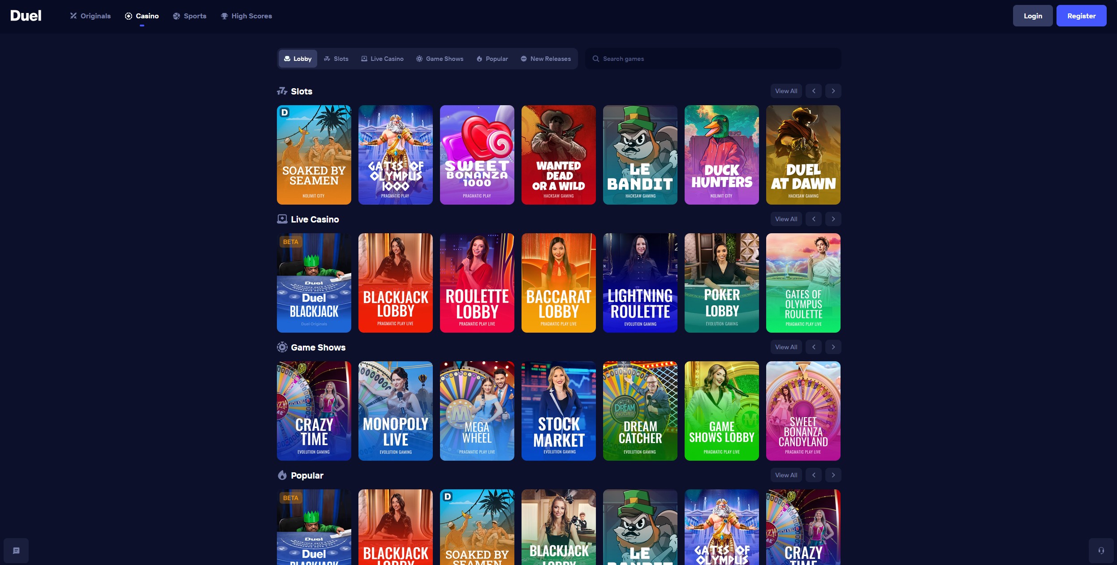Screen dimensions: 1117x565
Task: Click the Popular flame heading icon
Action: click(x=282, y=475)
